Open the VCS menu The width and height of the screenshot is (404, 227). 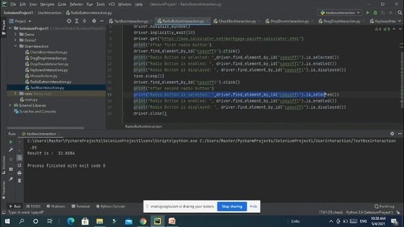click(x=112, y=4)
